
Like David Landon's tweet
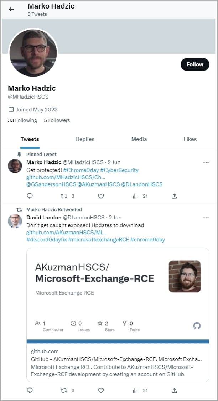click(101, 390)
